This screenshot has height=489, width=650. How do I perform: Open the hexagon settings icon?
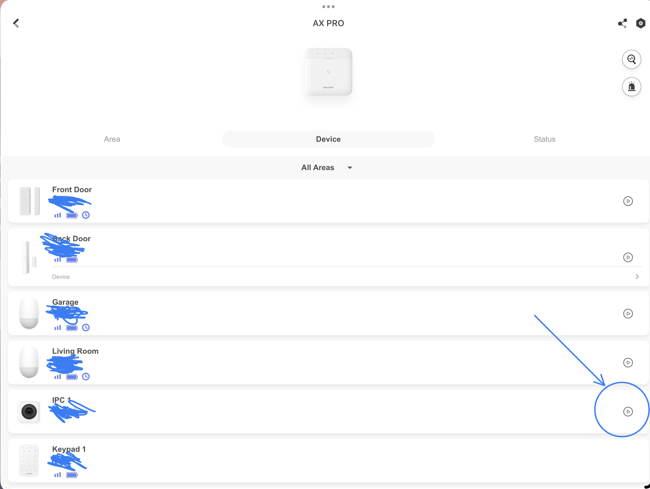640,23
